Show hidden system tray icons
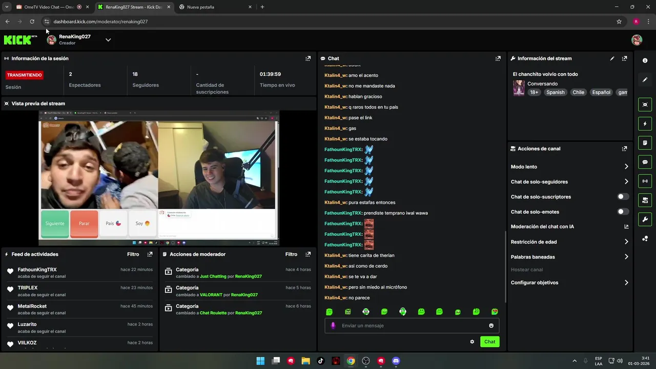The image size is (656, 369). [575, 361]
